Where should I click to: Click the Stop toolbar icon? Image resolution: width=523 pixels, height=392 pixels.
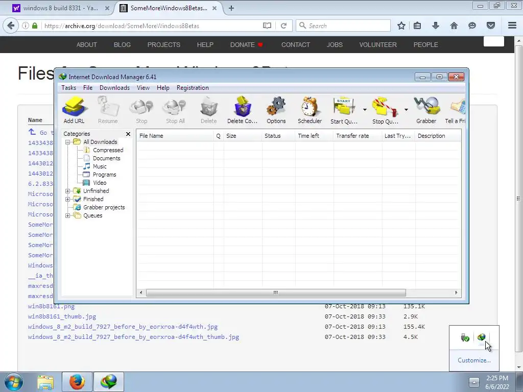point(141,110)
